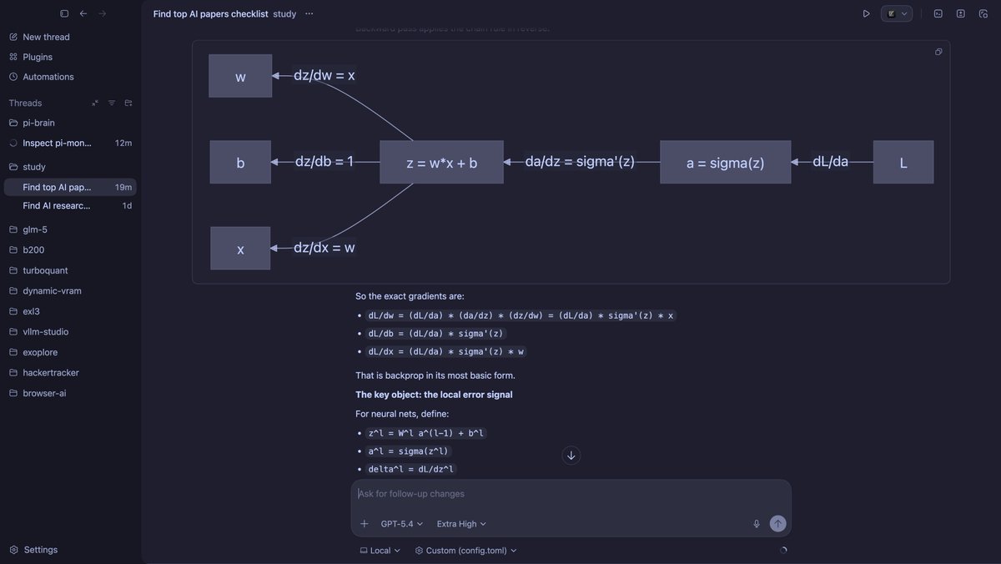Expand the glm-5 project folder
Screen dimensions: 1001x564
pos(70,229)
